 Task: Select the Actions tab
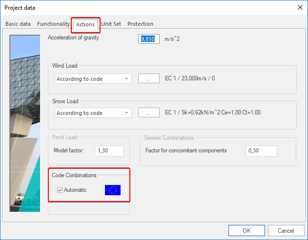pyautogui.click(x=85, y=24)
